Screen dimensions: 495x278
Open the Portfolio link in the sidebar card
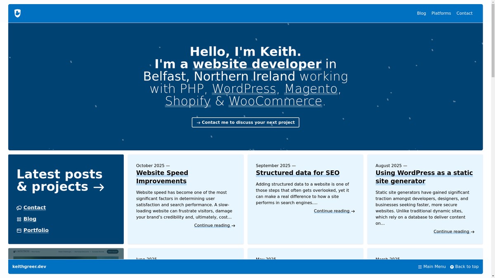[36, 230]
